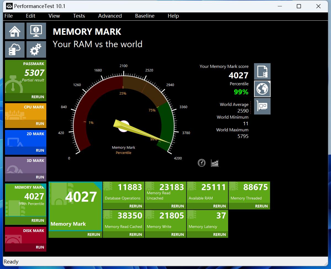
Task: Open the Baseline menu
Action: coord(145,16)
